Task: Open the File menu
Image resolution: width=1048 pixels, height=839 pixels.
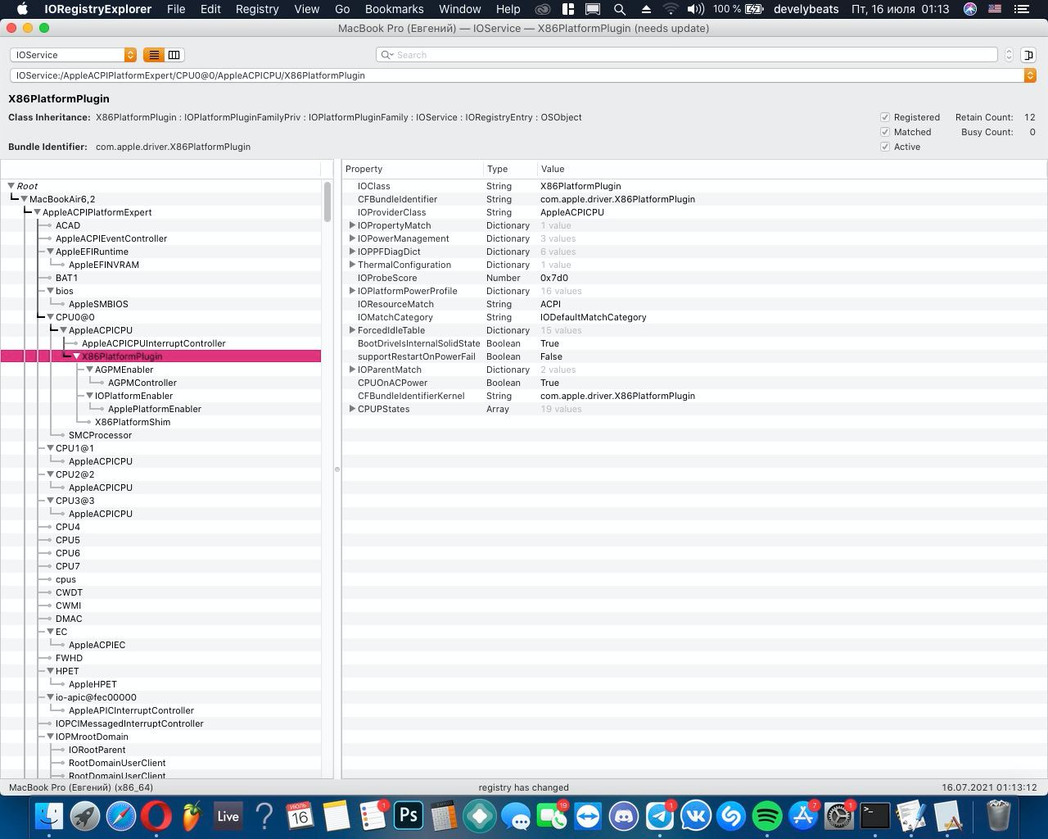Action: 176,9
